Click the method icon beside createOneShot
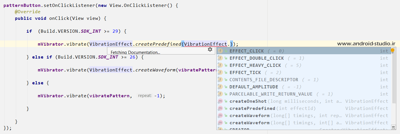Viewport: 400px width, 134px height. (x=220, y=101)
